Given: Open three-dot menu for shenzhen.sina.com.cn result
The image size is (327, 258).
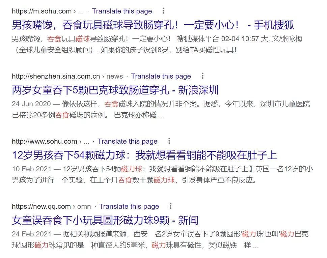Looking at the screenshot, I should [202, 76].
